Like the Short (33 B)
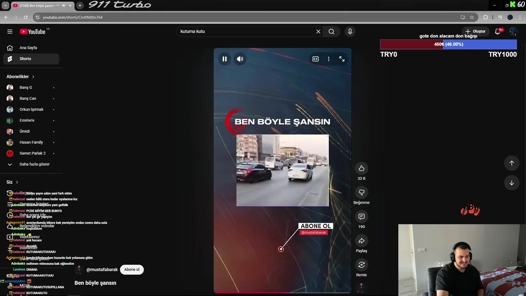The width and height of the screenshot is (526, 296). tap(361, 168)
